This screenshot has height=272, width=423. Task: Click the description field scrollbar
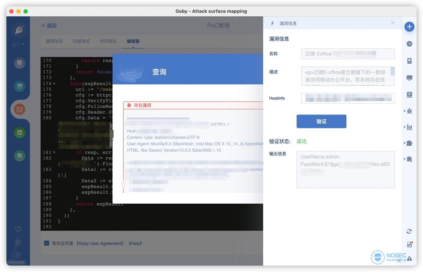point(392,71)
